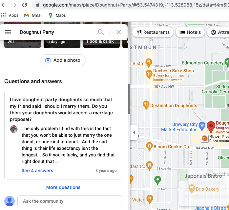Image resolution: width=229 pixels, height=210 pixels.
Task: Open the Gmail bookmark
Action: click(33, 15)
